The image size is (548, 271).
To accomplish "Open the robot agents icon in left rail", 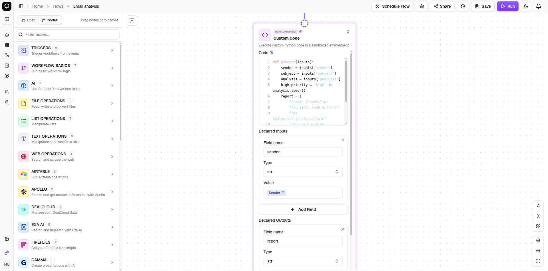I will pos(7,35).
